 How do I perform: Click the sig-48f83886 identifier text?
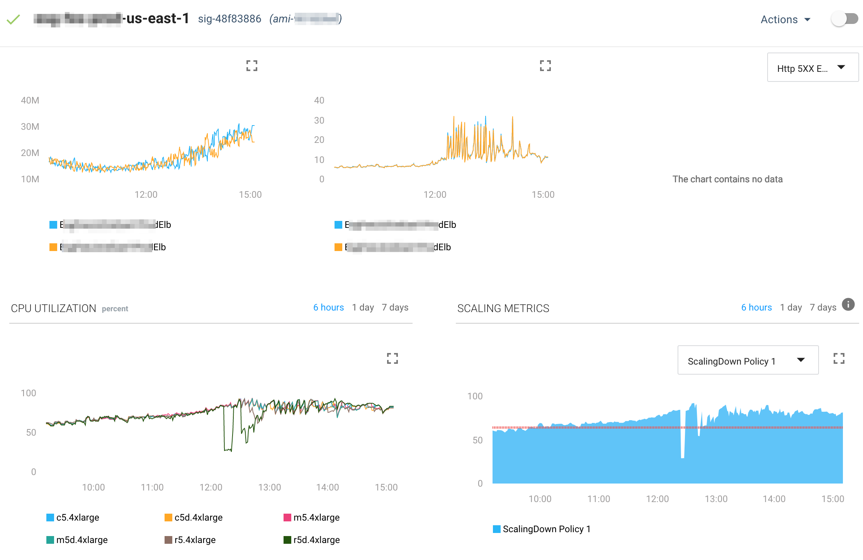[x=229, y=19]
